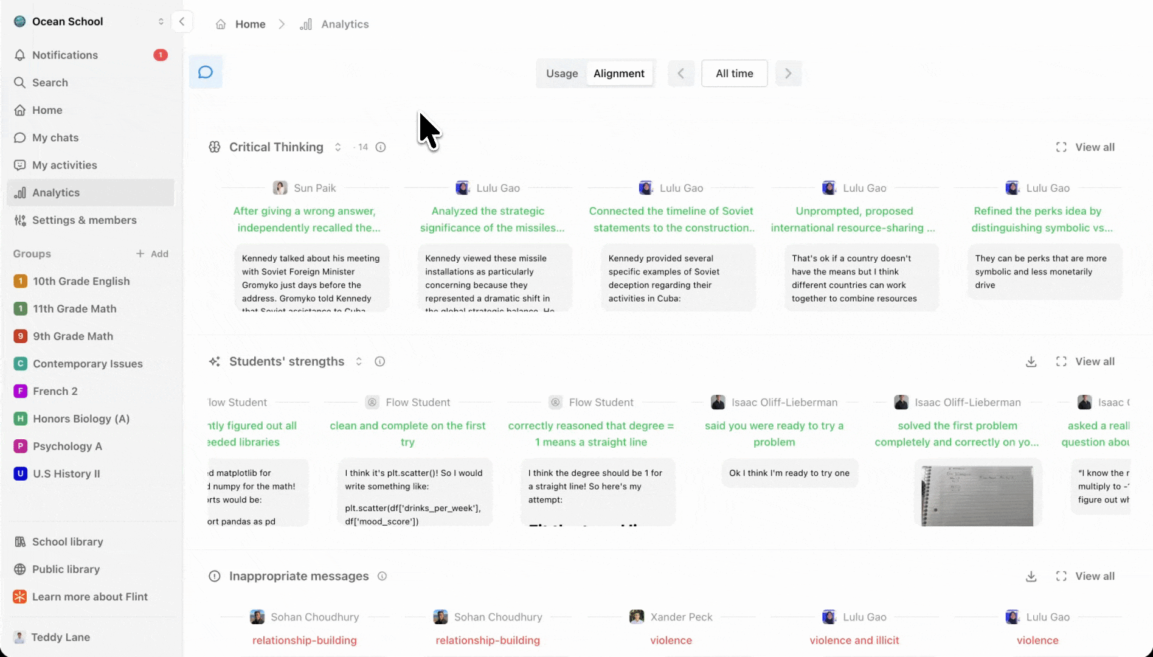Viewport: 1153px width, 657px height.
Task: Open My chats in the sidebar
Action: coord(90,138)
